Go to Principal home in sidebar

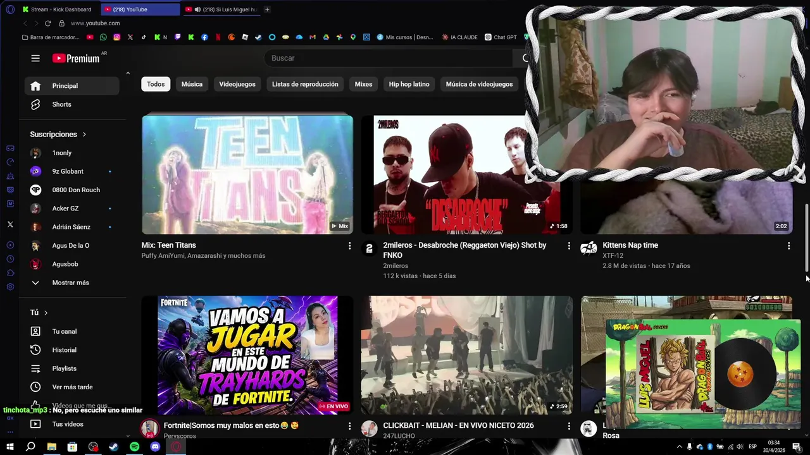click(72, 86)
